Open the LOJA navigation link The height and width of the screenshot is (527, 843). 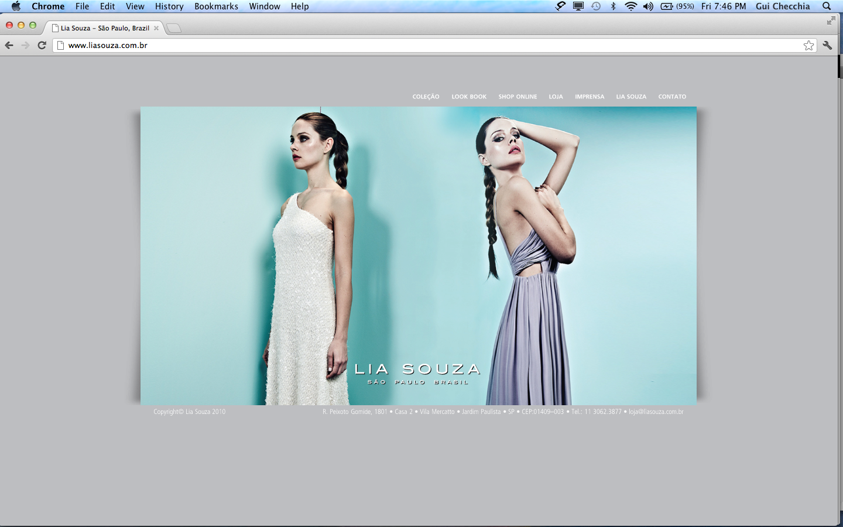pyautogui.click(x=556, y=97)
